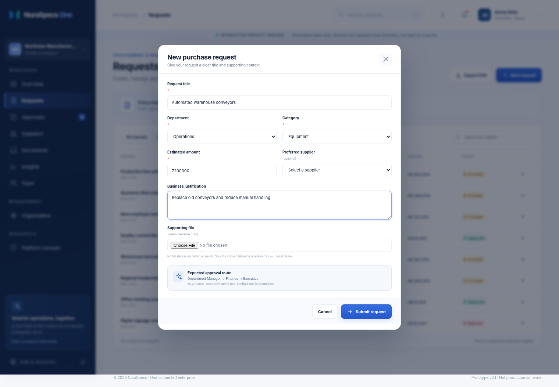Open Suppliers in the blurred sidebar
Screen dimensions: 559x387
[x=47, y=134]
